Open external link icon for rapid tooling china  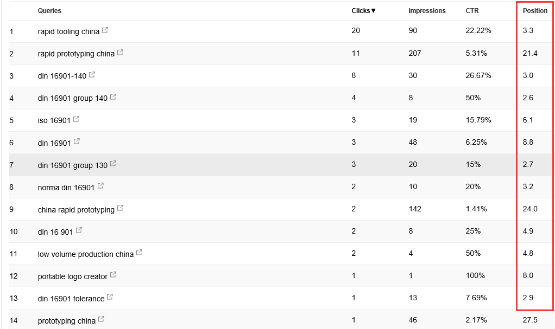coord(105,30)
